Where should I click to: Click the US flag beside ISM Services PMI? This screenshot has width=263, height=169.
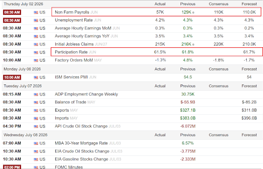pyautogui.click(x=36, y=77)
